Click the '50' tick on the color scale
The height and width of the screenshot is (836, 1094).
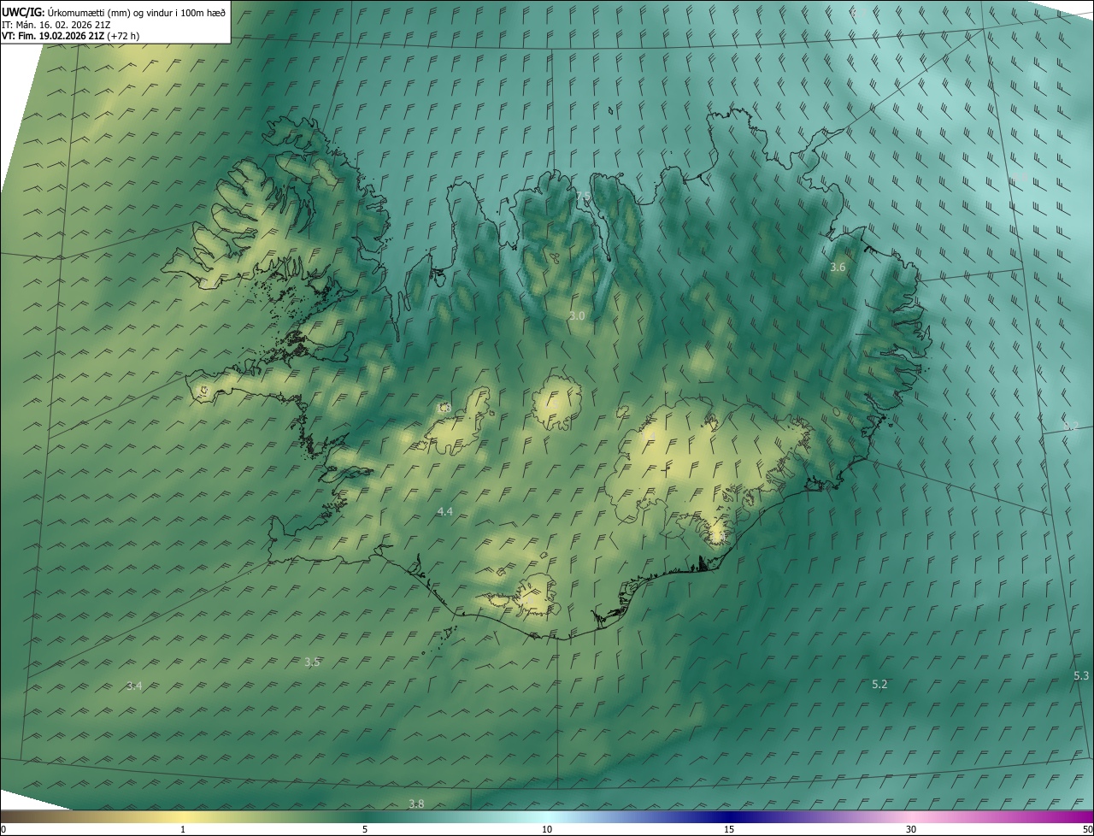click(1087, 830)
